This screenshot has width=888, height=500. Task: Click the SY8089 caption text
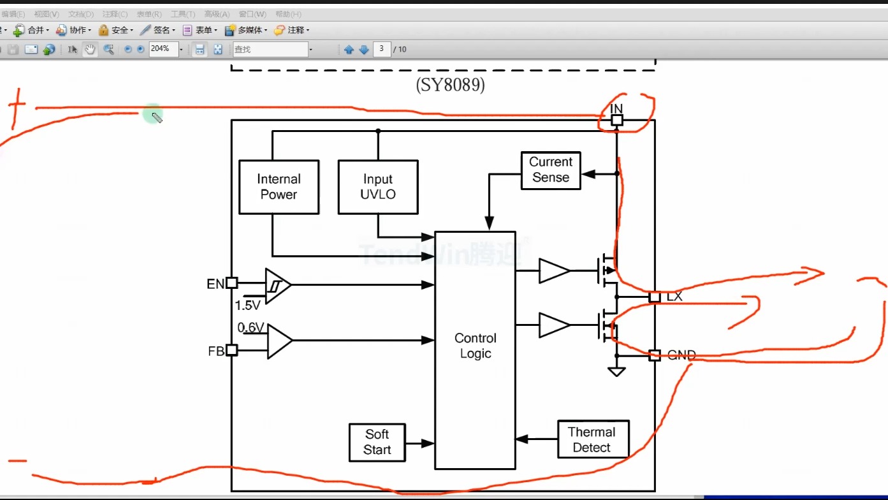(450, 85)
